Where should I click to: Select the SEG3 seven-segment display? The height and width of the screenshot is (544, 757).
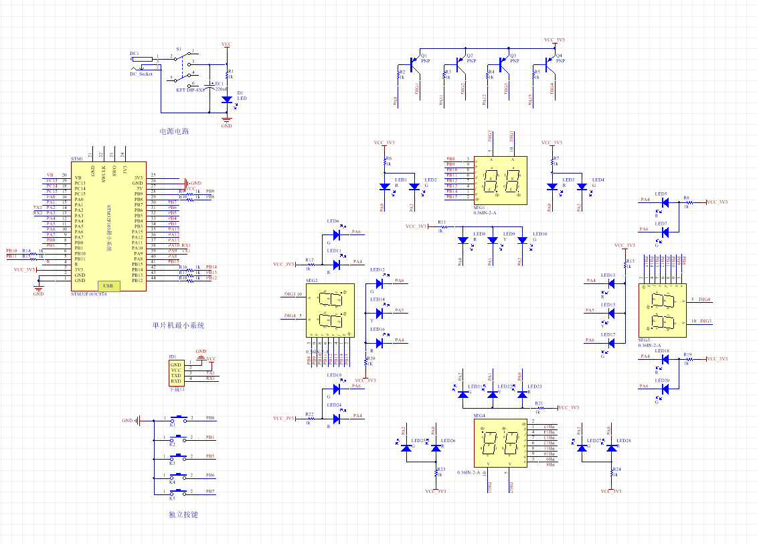pyautogui.click(x=663, y=310)
